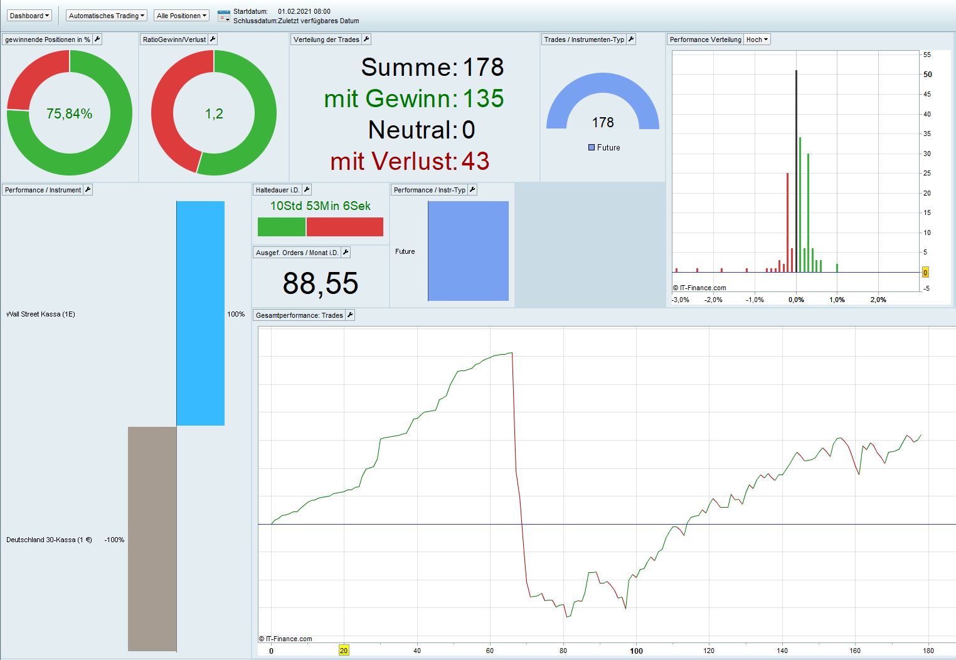The height and width of the screenshot is (660, 956).
Task: Select the Trades / Instrumenten-Typ title
Action: (x=584, y=39)
